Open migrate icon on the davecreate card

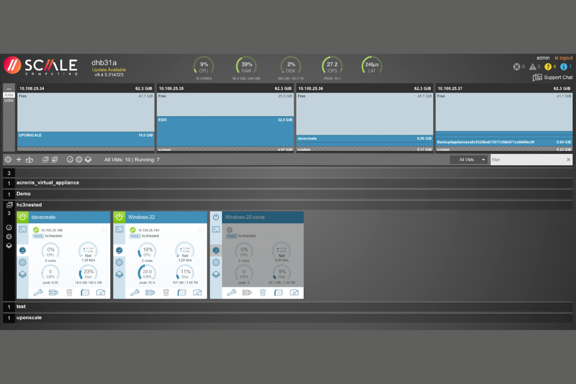coord(54,293)
